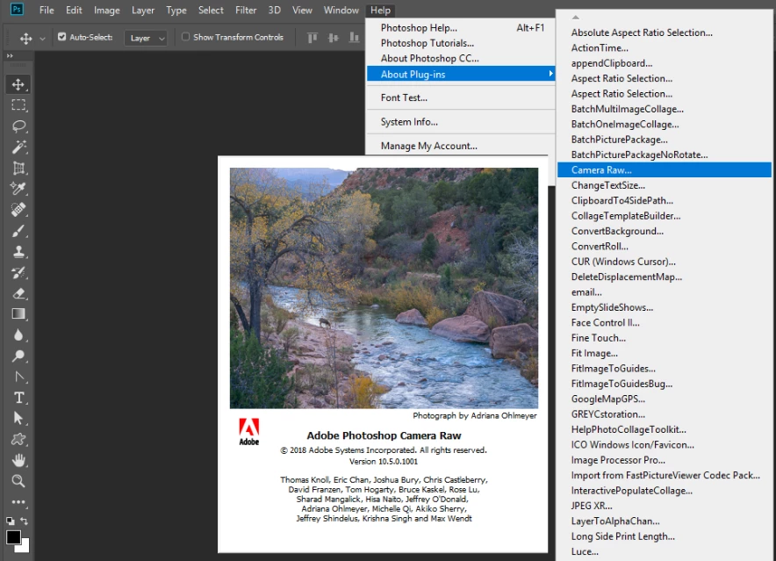Choose Manage My Account entry

(460, 146)
